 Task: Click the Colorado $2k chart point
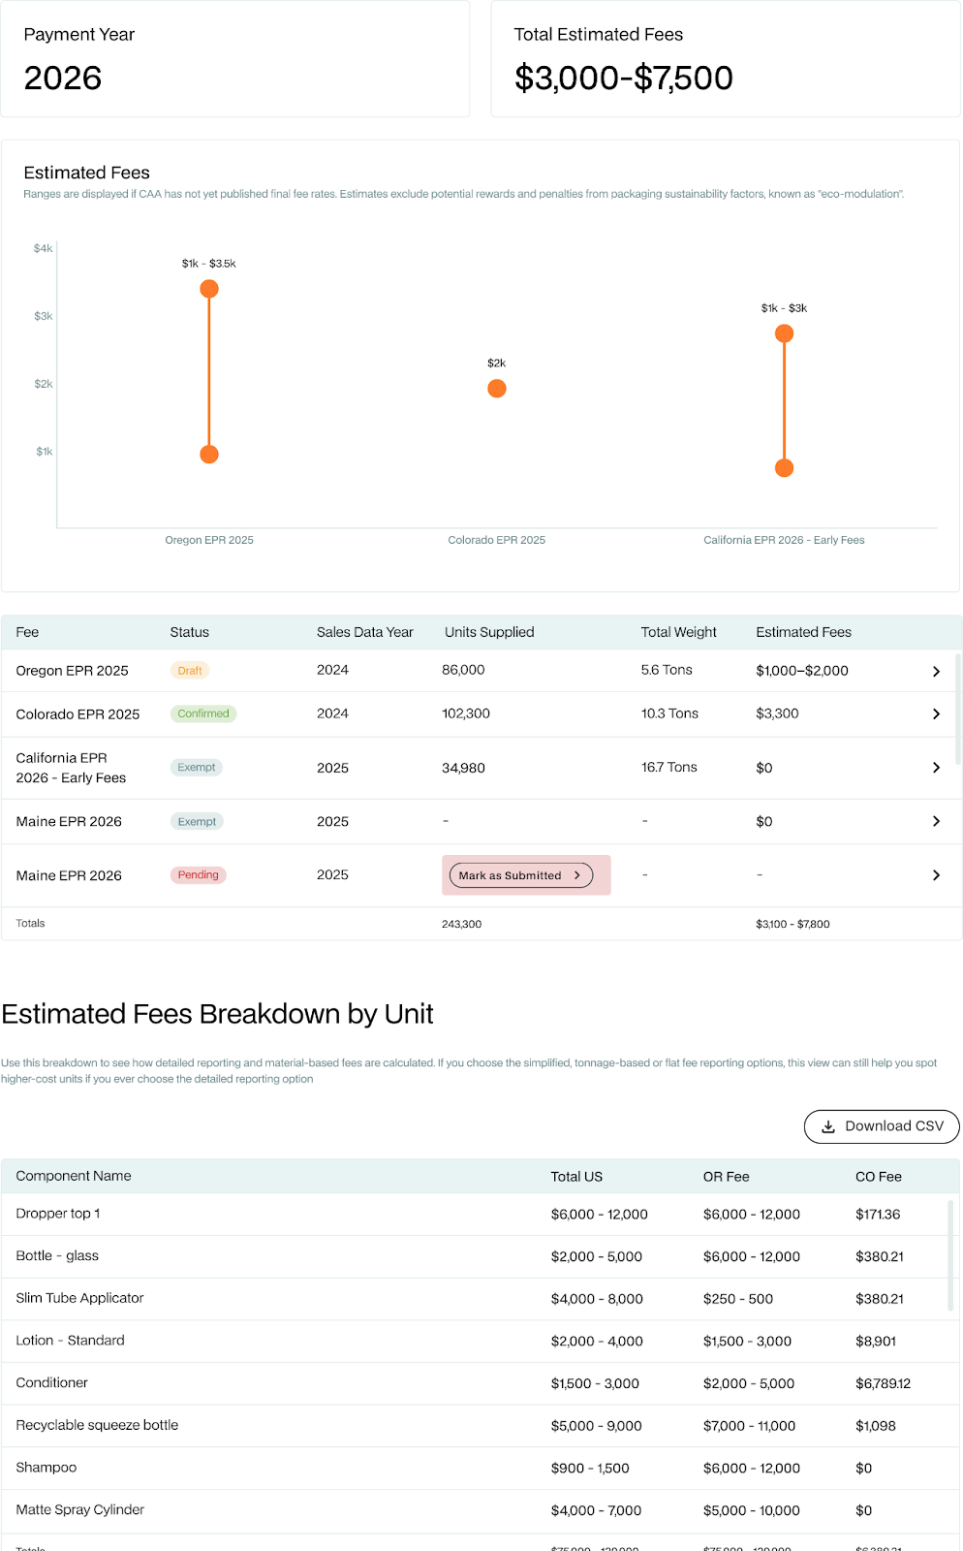(497, 389)
